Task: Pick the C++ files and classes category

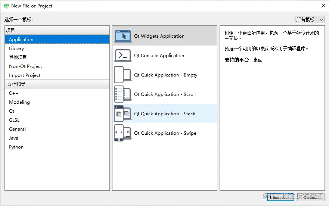Action: [x=57, y=93]
